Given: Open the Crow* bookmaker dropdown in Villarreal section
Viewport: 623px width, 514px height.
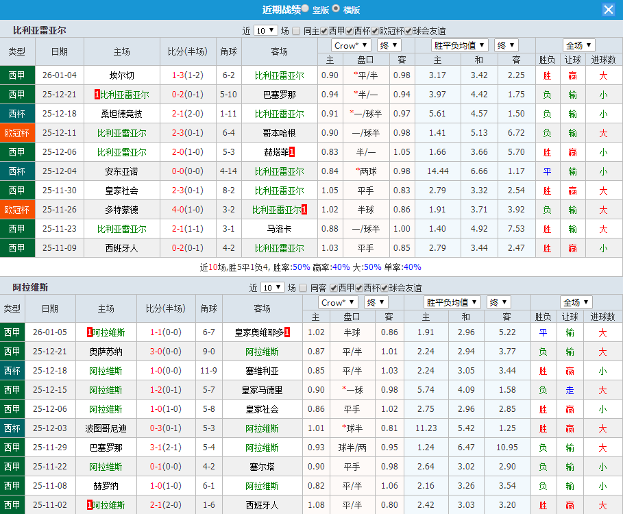Looking at the screenshot, I should [x=351, y=45].
